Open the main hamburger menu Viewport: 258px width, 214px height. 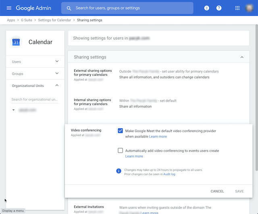point(9,8)
